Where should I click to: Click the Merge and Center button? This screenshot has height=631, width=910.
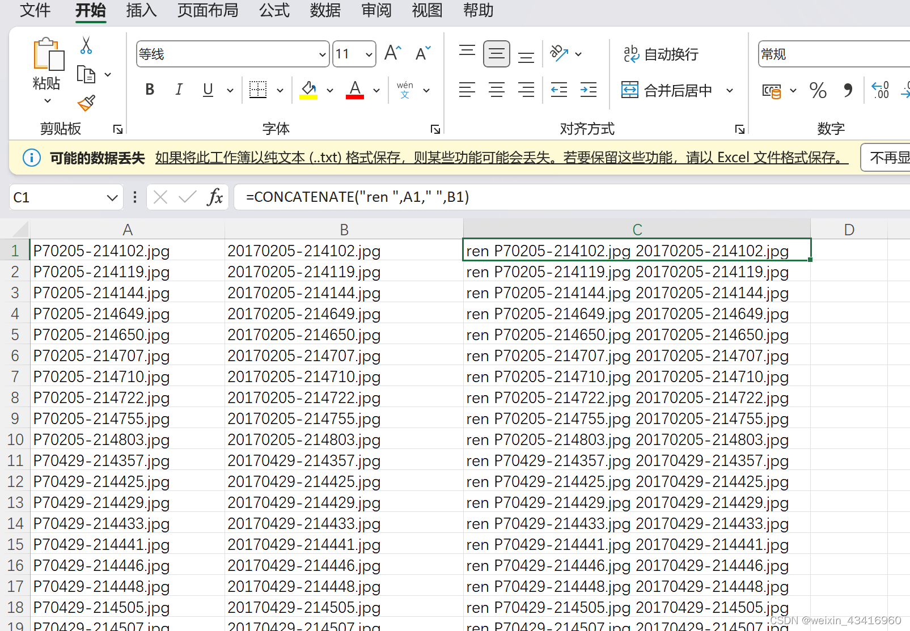(668, 90)
